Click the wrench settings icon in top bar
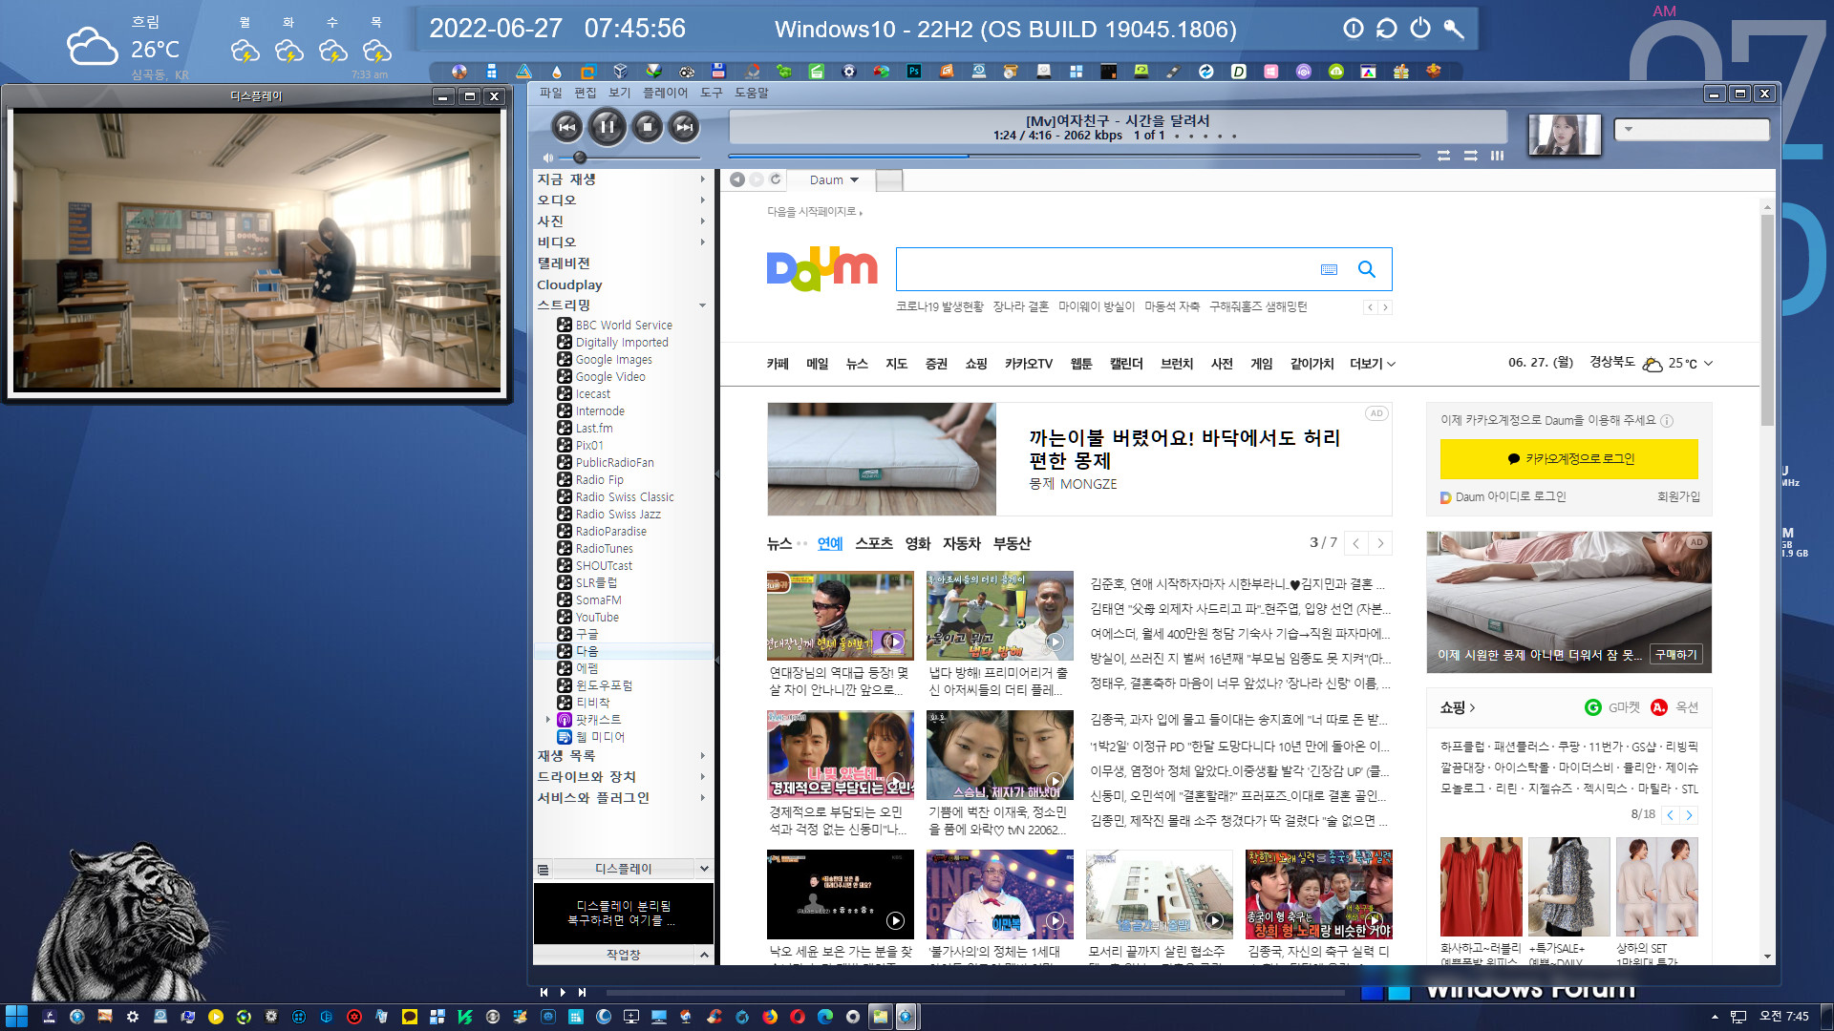Viewport: 1834px width, 1031px height. [x=1454, y=29]
